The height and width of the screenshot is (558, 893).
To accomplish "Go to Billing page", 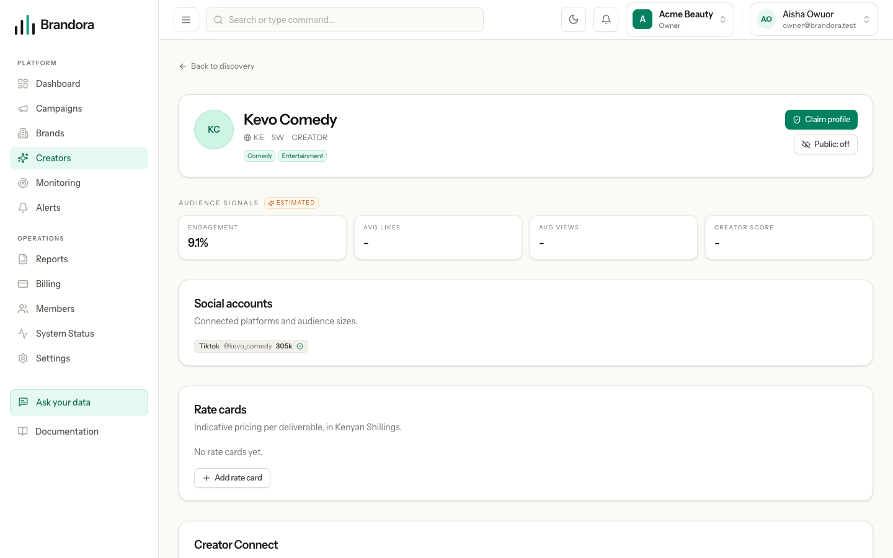I will 79,284.
